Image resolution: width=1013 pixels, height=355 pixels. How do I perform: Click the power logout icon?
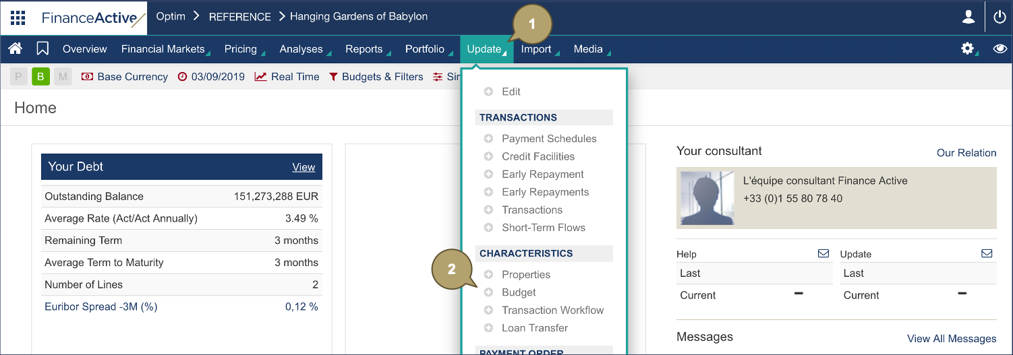tap(1000, 18)
